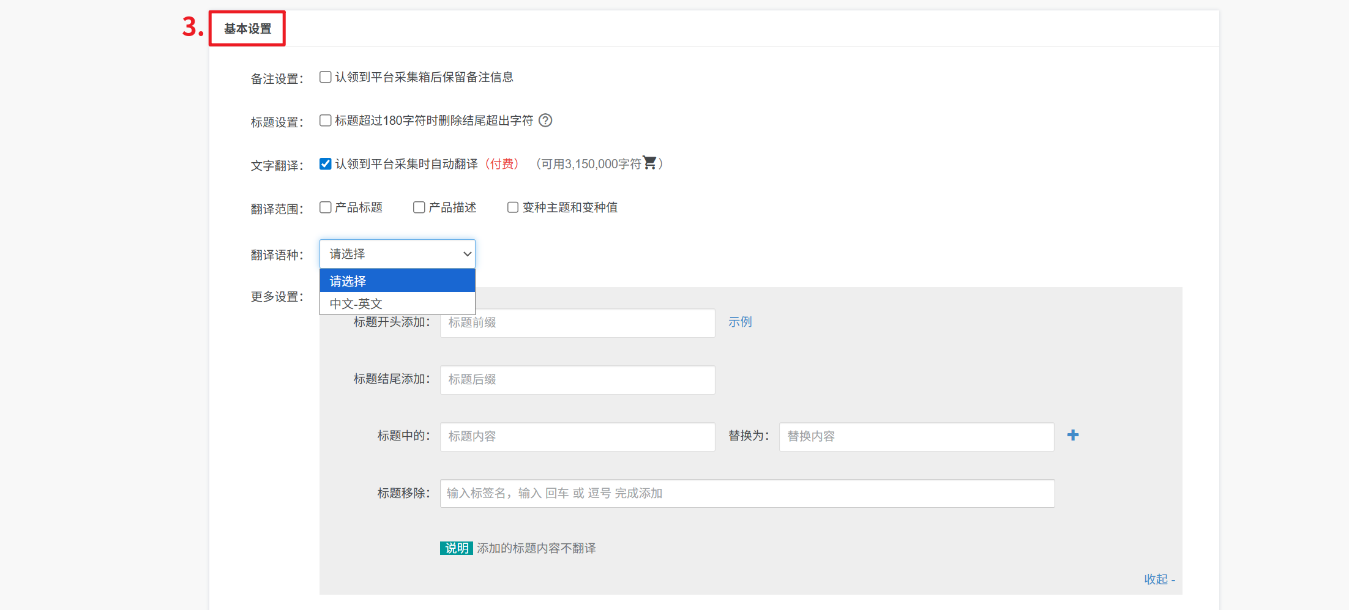Check the 产品描述 translation scope box
Screen dimensions: 1349x610
[x=419, y=207]
